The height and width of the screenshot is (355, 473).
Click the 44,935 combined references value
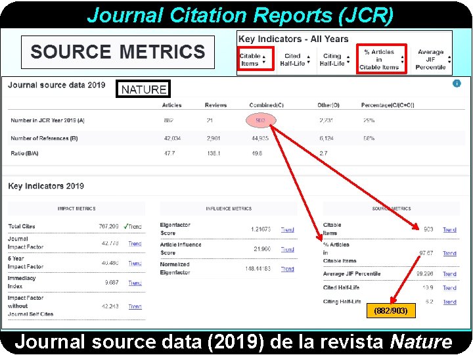(260, 138)
